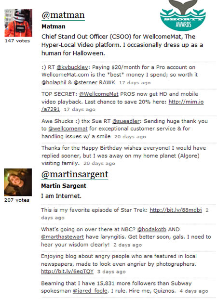Open the bit.ly/6eqTQY angry people link
217x299 pixels.
tap(67, 272)
